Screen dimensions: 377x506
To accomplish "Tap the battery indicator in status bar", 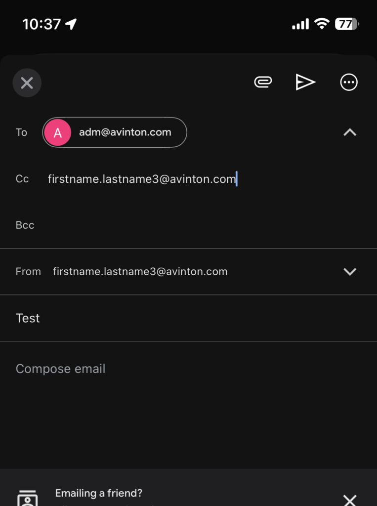I will point(347,24).
